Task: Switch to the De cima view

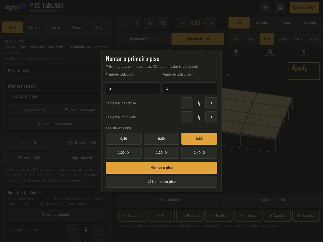Action: [263, 23]
